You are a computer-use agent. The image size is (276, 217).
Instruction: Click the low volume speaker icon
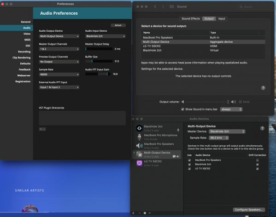click(x=183, y=102)
